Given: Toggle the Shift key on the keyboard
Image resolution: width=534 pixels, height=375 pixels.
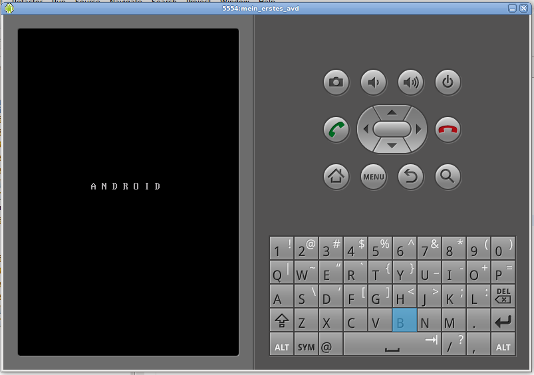Looking at the screenshot, I should pyautogui.click(x=281, y=321).
